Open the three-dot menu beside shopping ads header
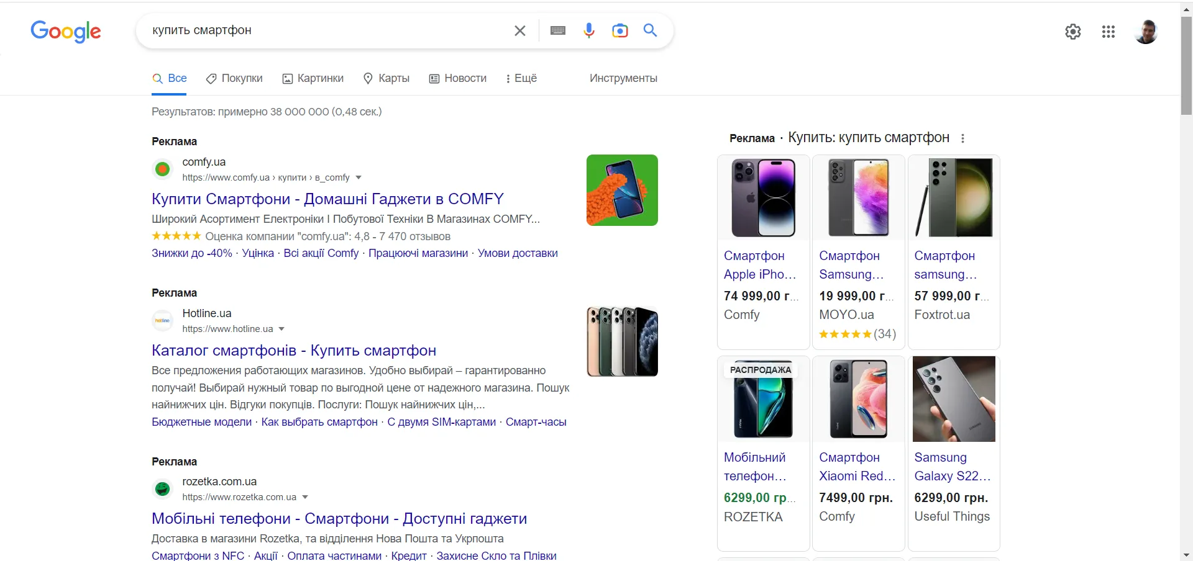 tap(963, 138)
